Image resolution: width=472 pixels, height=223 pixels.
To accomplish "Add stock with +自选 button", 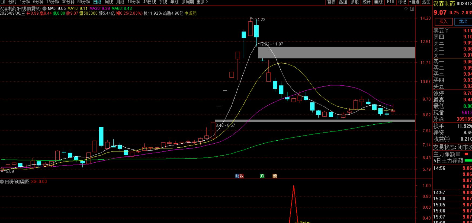I will (x=414, y=2).
